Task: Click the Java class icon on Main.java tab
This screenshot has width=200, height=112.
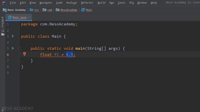Action: click(x=10, y=17)
